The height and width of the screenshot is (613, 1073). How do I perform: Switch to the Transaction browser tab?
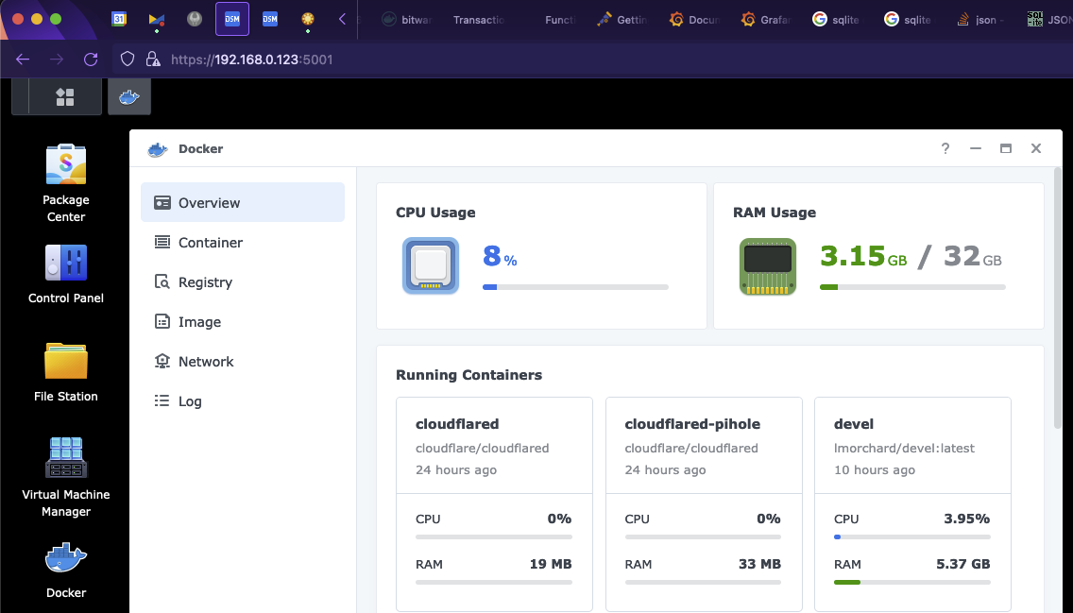478,20
